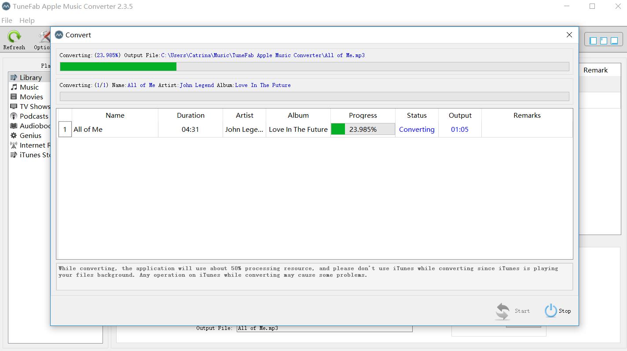This screenshot has height=351, width=627.
Task: Click the iTunes Store list icon
Action: pyautogui.click(x=14, y=155)
